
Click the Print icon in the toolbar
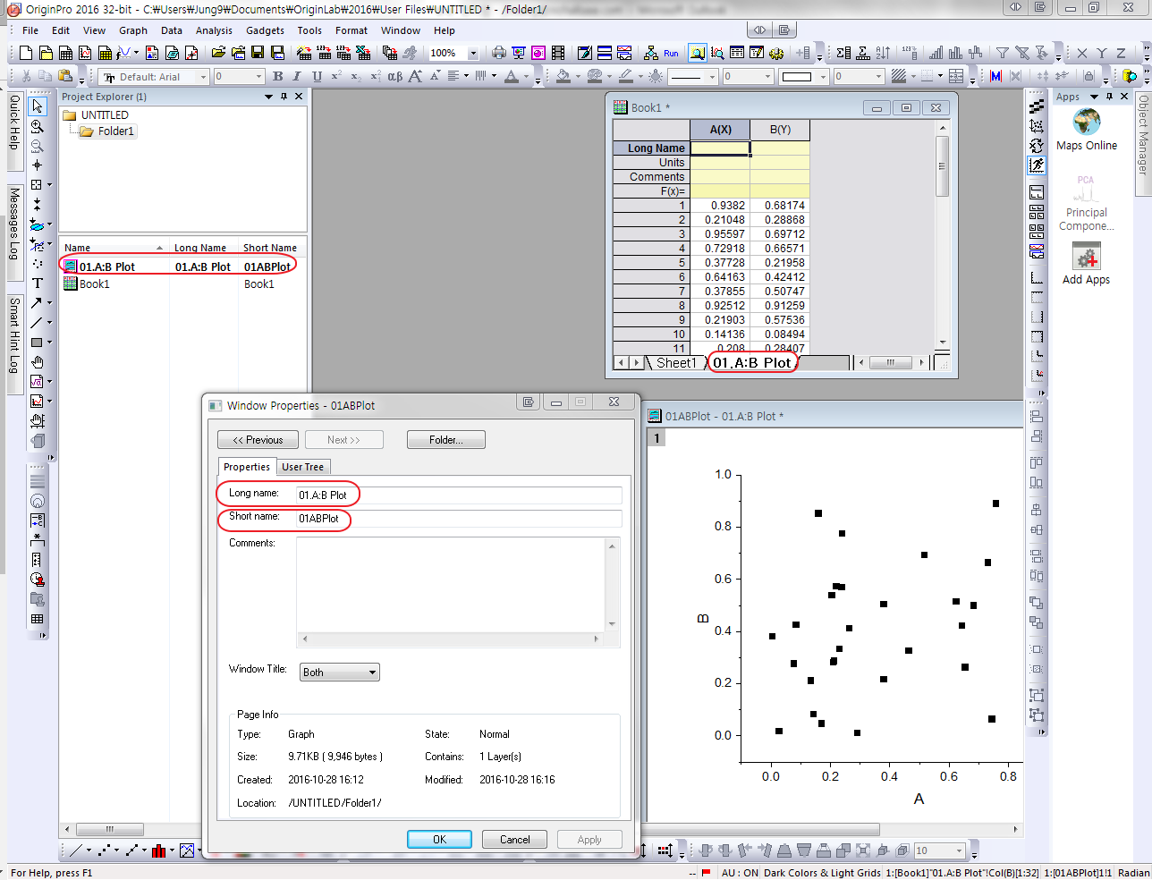pyautogui.click(x=499, y=54)
